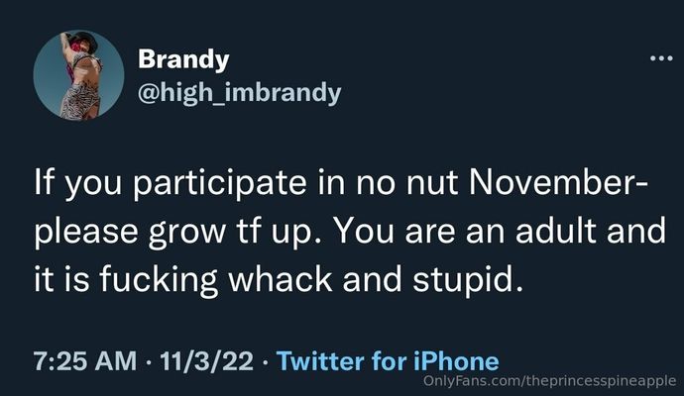Open the three-dot more options menu
684x396 pixels.
click(x=659, y=58)
